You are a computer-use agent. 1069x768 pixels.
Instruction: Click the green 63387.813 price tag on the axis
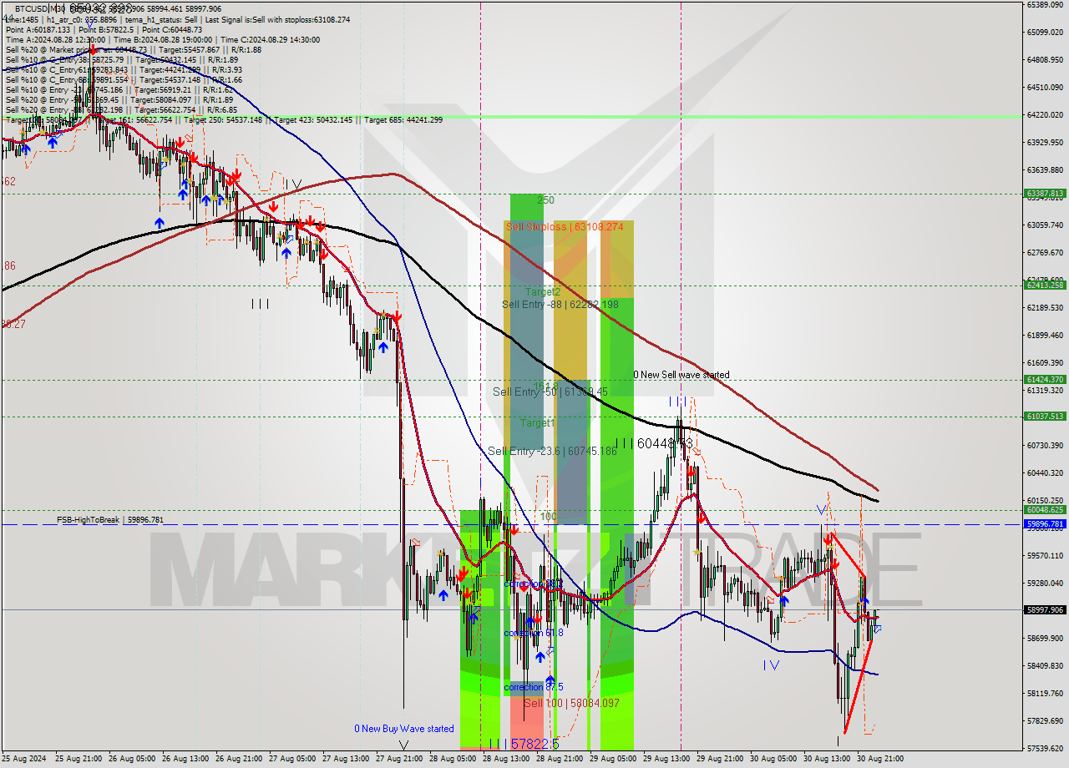click(1045, 194)
